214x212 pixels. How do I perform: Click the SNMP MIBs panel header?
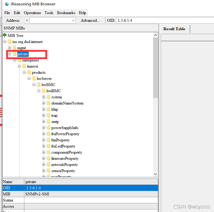click(x=80, y=28)
